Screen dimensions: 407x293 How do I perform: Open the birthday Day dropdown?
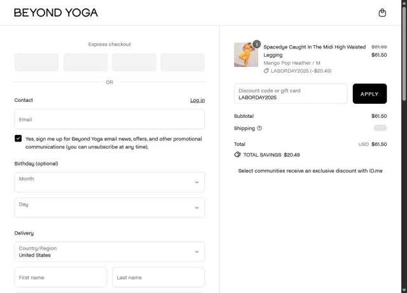[109, 208]
